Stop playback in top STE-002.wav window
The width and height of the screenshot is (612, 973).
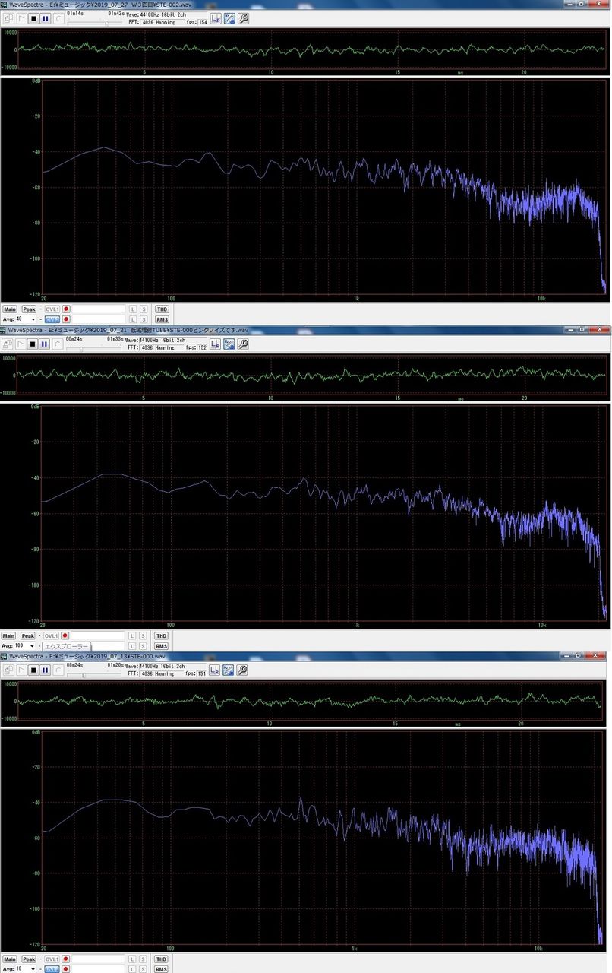point(33,18)
